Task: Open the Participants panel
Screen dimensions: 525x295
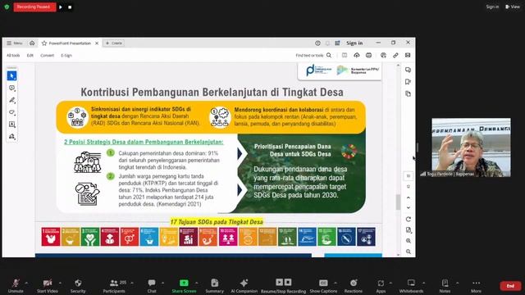Action: coord(114,286)
